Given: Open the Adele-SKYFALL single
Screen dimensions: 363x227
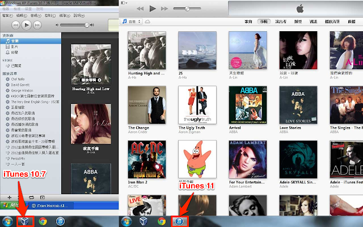Looking at the screenshot, I should tap(298, 159).
